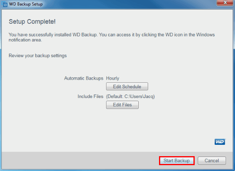Select the "Automatic Backups" label
Screen dimensions: 235x171
click(83, 78)
